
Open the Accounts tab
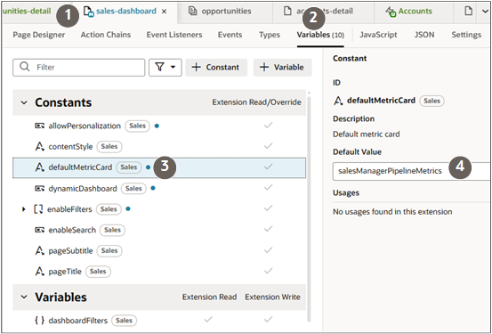pos(415,12)
